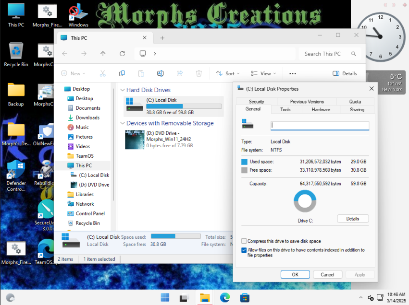Viewport: 409px width, 305px height.
Task: Collapse the Hard Disk Drives group
Action: pyautogui.click(x=123, y=90)
